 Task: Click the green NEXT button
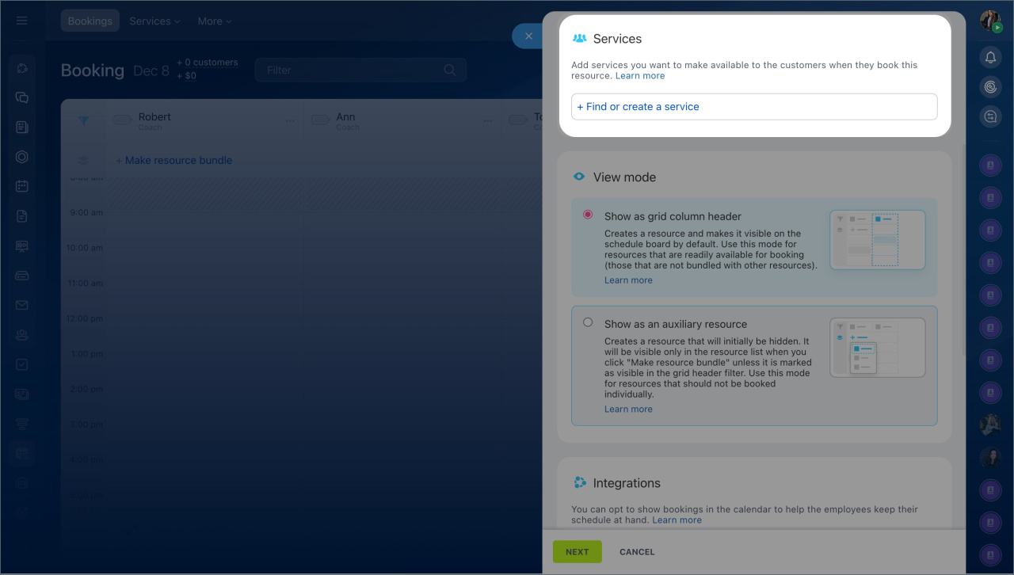pos(577,552)
